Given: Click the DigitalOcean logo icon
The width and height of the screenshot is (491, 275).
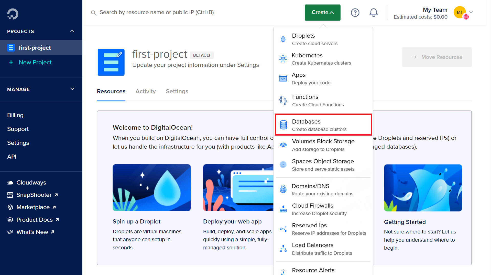Looking at the screenshot, I should (13, 14).
